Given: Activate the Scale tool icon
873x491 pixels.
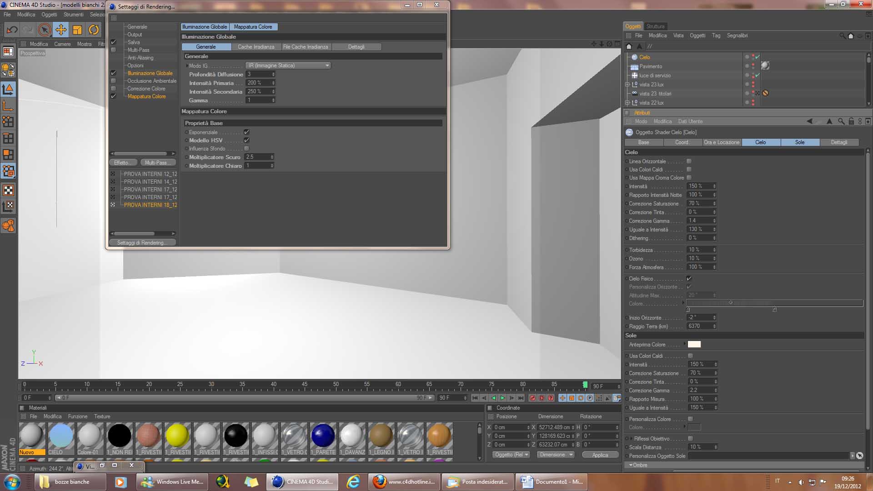Looking at the screenshot, I should click(77, 30).
